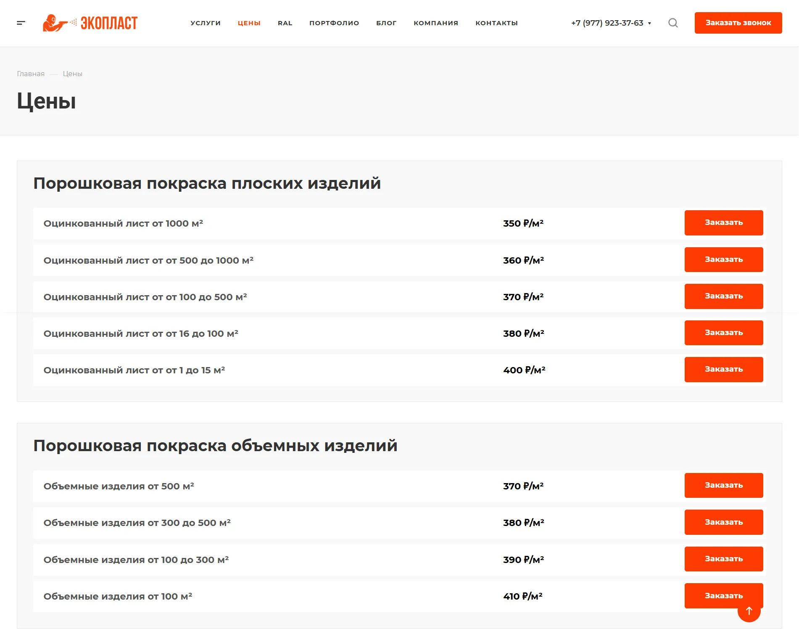799x629 pixels.
Task: Click the Главная breadcrumb link
Action: pos(31,74)
